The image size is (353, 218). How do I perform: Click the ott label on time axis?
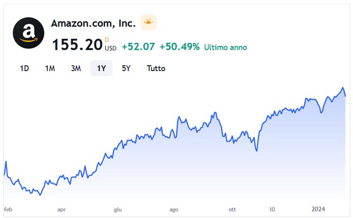(x=232, y=209)
